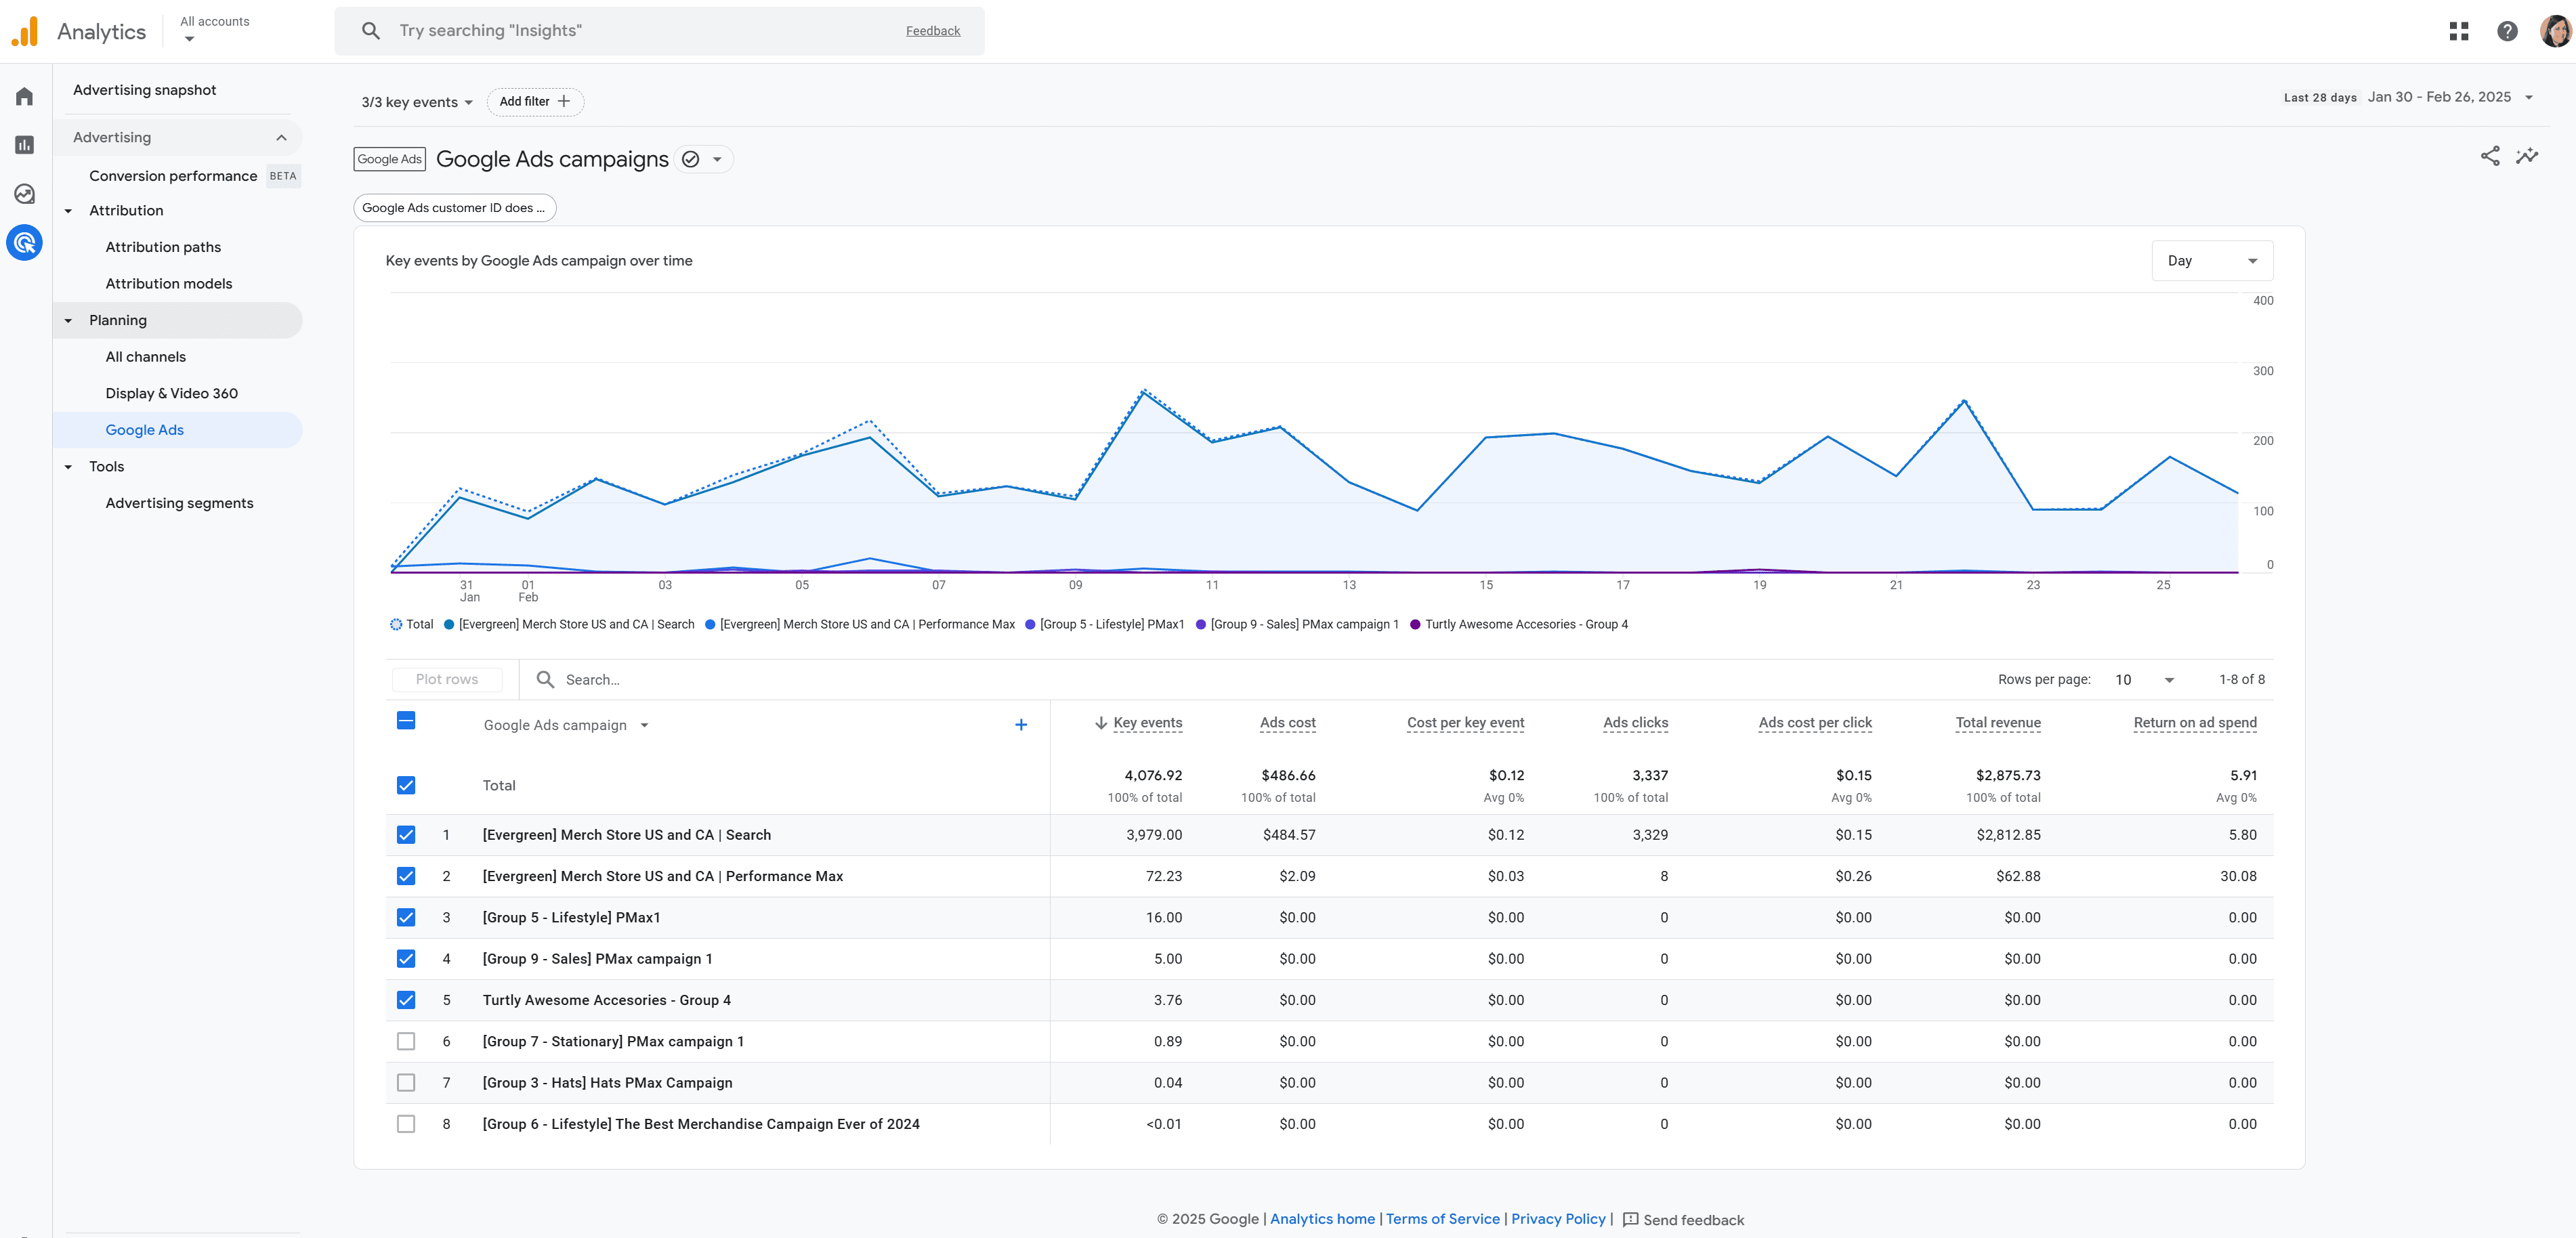Click the Add filter button
2576x1238 pixels.
pos(535,102)
